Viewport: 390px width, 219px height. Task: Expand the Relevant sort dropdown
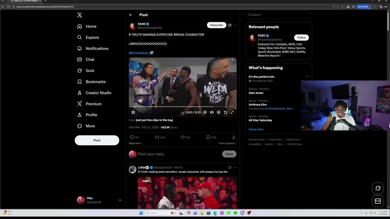click(136, 143)
